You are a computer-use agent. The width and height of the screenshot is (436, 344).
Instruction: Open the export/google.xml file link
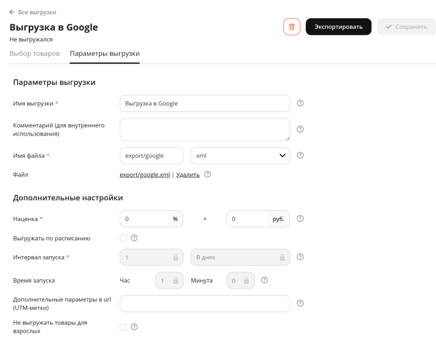(144, 174)
